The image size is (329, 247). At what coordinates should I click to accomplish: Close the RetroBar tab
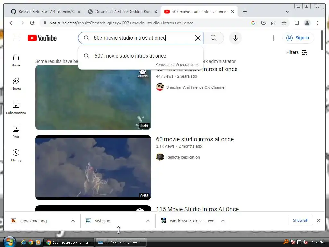coord(79,12)
